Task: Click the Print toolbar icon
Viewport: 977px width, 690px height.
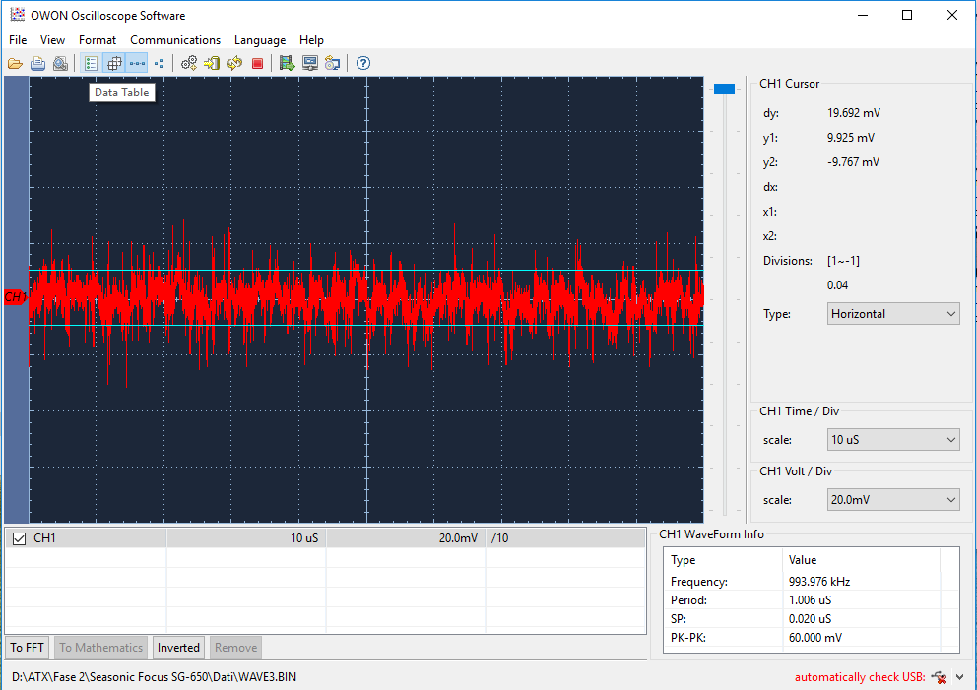Action: point(37,64)
